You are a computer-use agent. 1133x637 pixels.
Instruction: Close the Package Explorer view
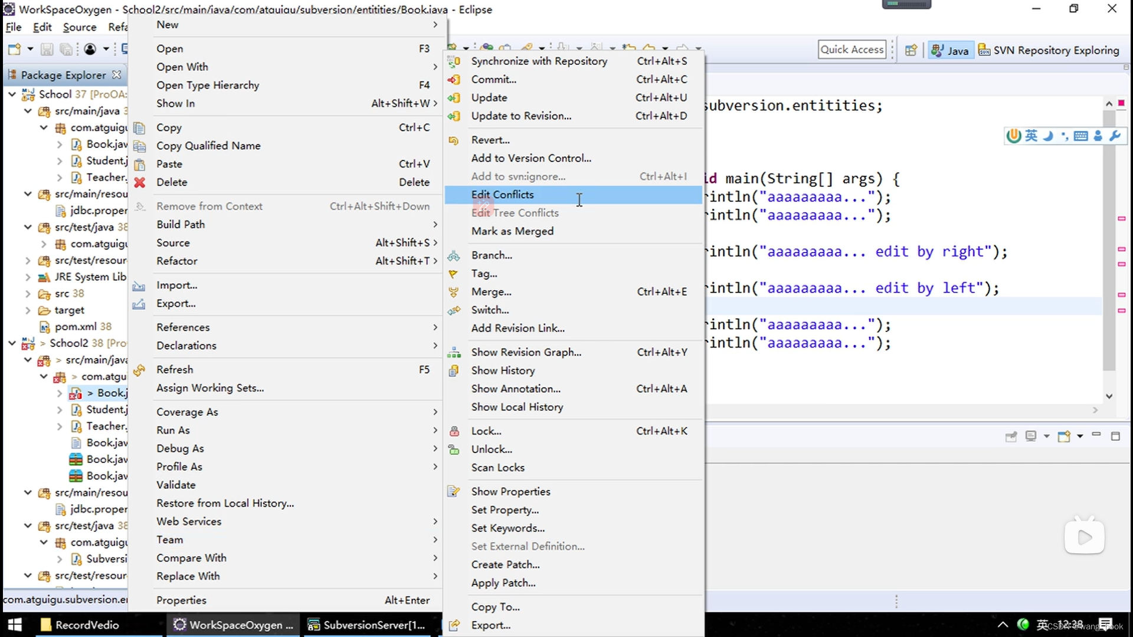click(x=117, y=75)
